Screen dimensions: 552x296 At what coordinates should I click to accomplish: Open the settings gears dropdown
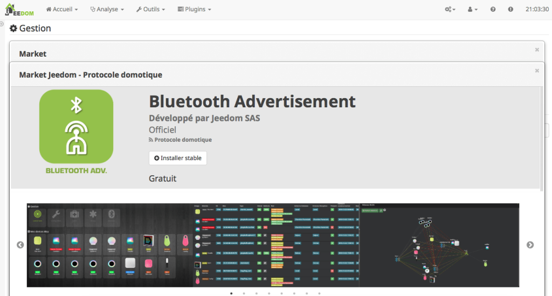450,10
